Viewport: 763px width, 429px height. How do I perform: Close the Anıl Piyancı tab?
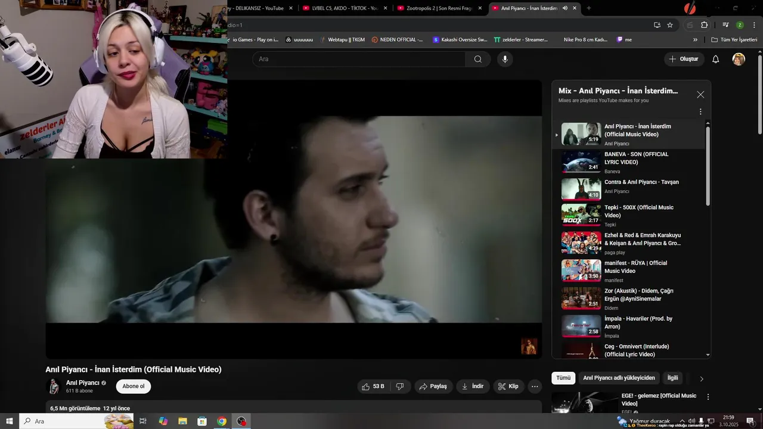[575, 8]
